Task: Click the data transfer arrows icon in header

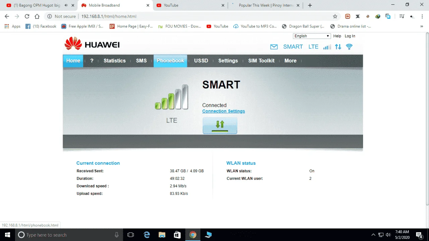Action: tap(338, 47)
